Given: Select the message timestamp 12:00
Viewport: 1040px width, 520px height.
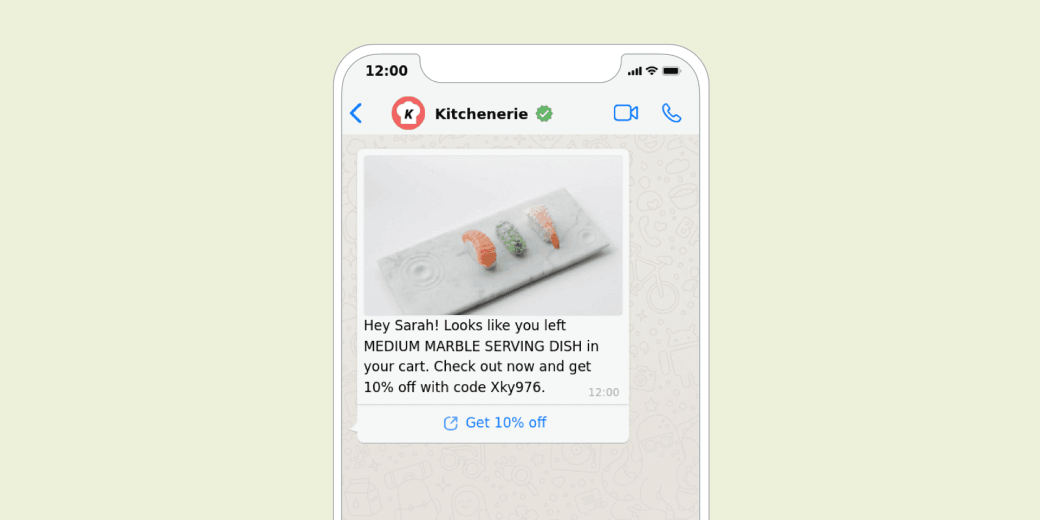Looking at the screenshot, I should (603, 392).
